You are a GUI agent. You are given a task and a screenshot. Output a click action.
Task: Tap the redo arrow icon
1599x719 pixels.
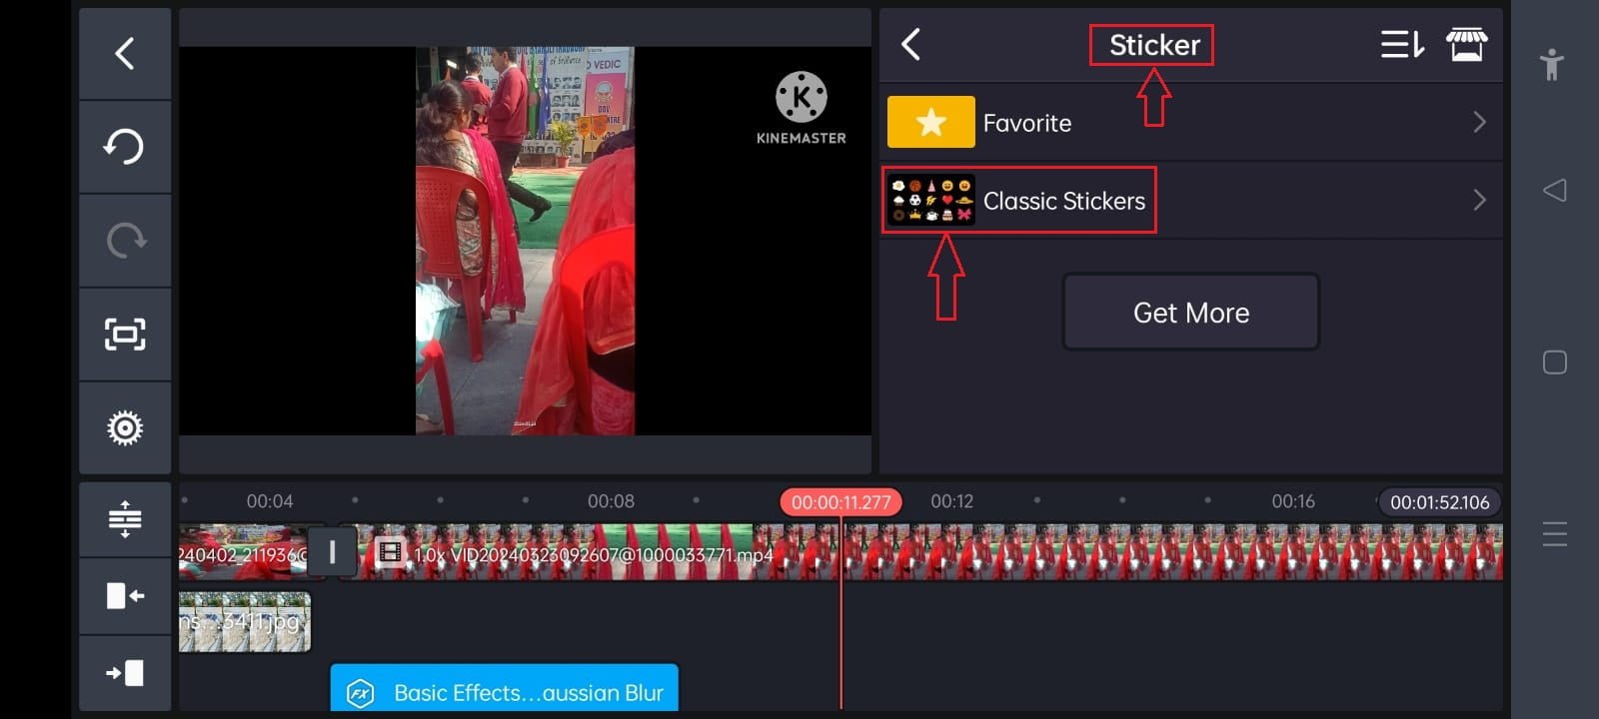(x=125, y=241)
